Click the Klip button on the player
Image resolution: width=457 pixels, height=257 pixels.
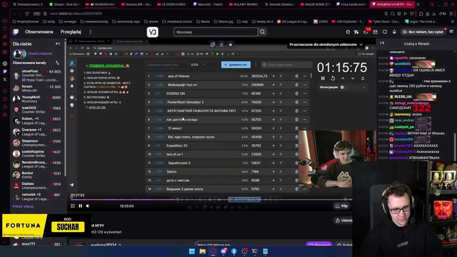(341, 206)
